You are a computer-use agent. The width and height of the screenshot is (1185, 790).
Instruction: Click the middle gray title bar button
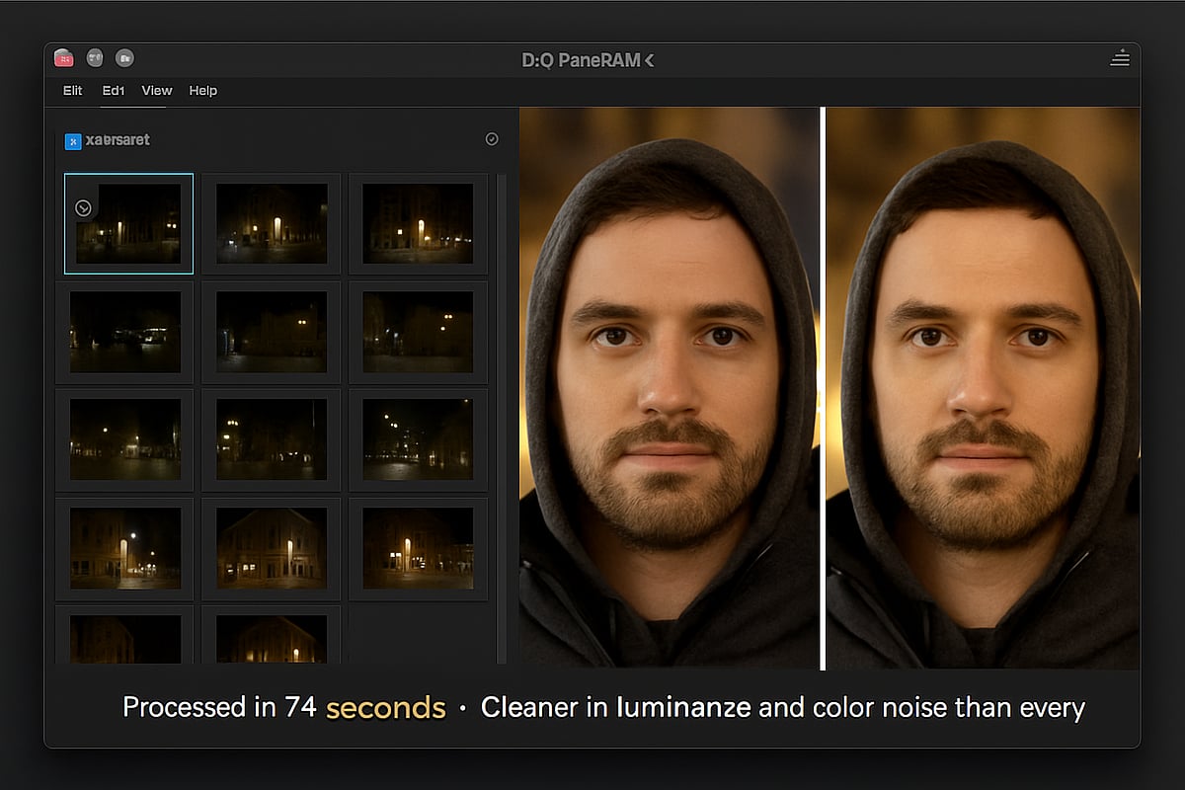tap(95, 58)
